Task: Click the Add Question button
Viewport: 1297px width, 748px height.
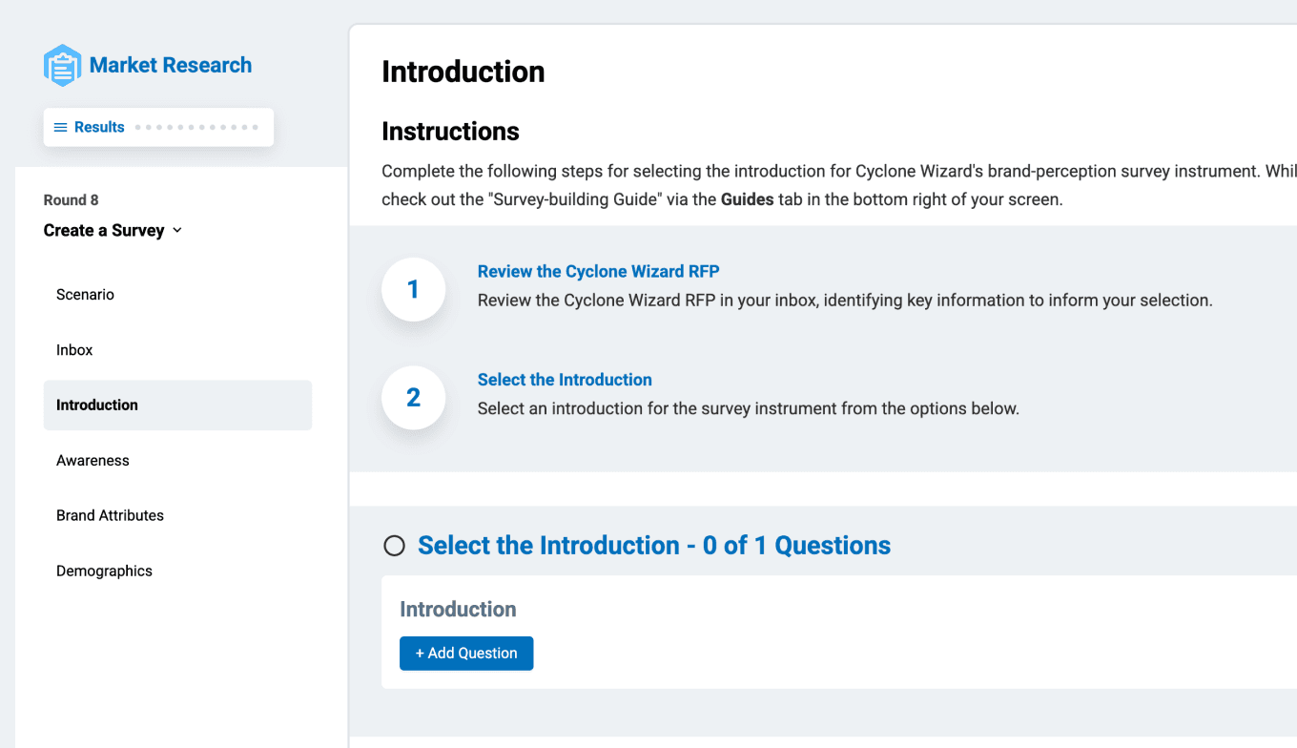Action: point(465,654)
